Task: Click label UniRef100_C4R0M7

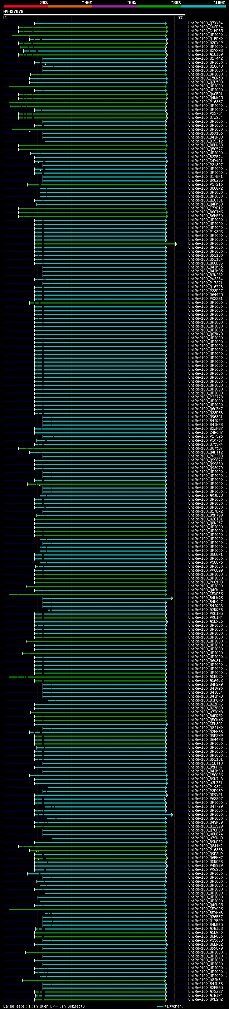Action: [205, 432]
